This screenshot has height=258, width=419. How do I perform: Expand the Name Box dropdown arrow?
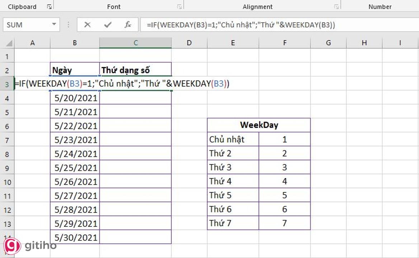[54, 25]
